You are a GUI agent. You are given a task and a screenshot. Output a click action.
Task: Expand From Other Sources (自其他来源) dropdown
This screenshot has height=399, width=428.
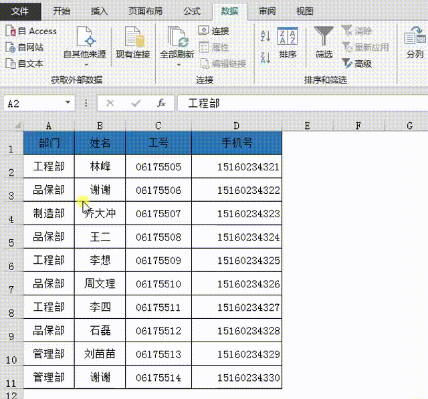tap(85, 64)
